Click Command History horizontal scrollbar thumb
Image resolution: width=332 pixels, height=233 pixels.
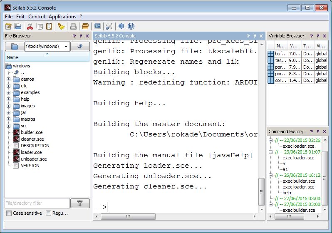point(289,216)
